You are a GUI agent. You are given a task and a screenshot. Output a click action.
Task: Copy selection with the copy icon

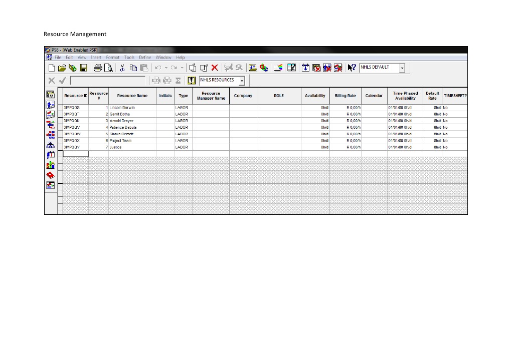pos(133,68)
